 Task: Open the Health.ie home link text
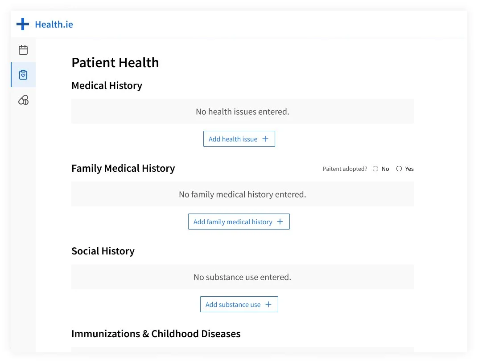coord(54,24)
